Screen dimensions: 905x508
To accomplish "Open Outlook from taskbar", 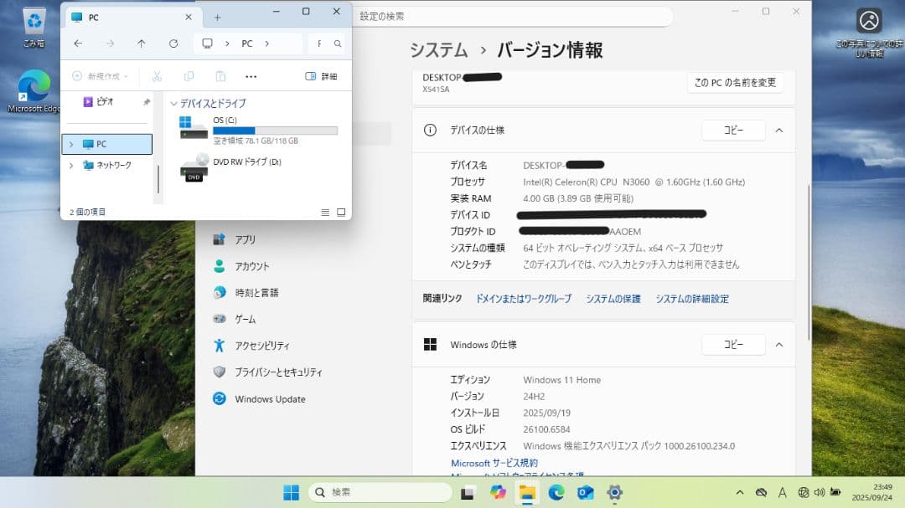I will tap(585, 492).
